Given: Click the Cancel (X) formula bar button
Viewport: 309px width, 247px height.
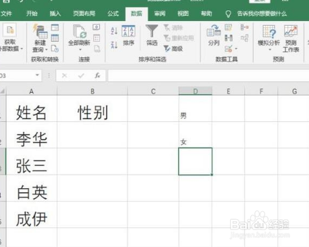Looking at the screenshot, I should point(64,76).
